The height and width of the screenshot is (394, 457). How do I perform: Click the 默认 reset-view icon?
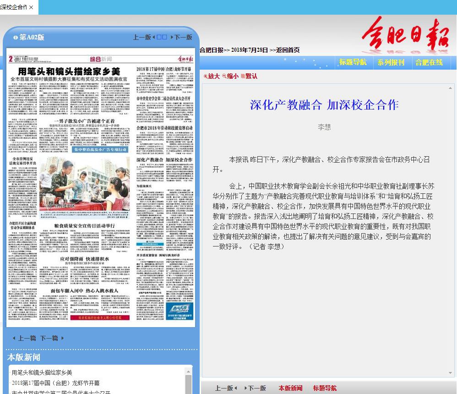[243, 76]
